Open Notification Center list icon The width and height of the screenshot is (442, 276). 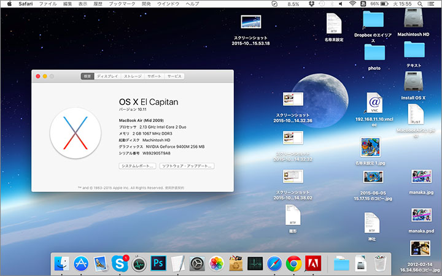pyautogui.click(x=431, y=4)
